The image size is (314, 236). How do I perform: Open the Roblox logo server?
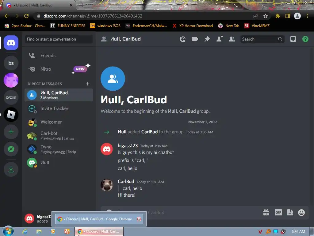[x=11, y=115]
